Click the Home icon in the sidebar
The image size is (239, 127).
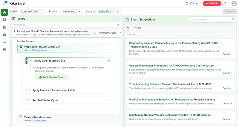click(x=4, y=12)
